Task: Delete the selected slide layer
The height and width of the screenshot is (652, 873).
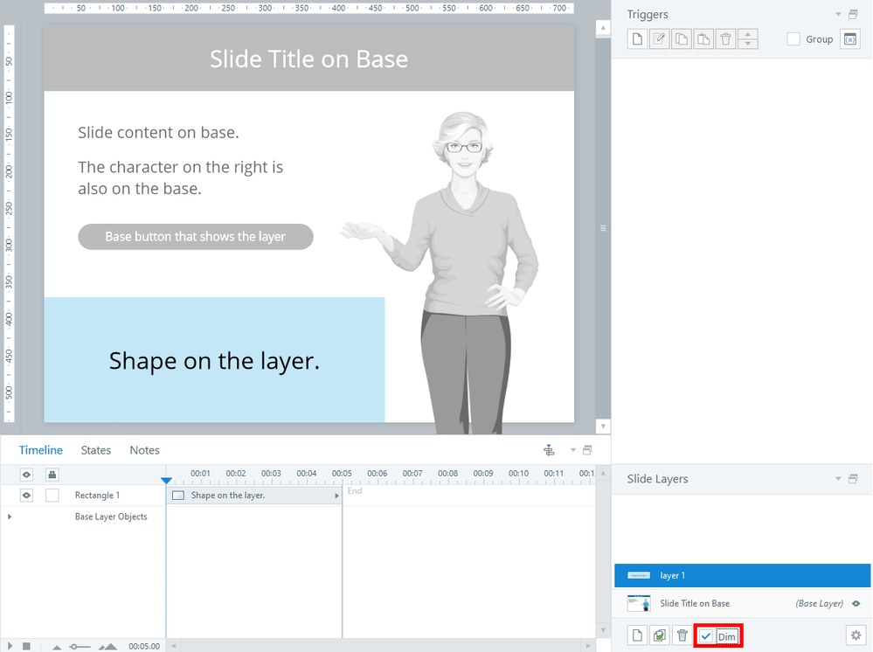Action: coord(682,635)
